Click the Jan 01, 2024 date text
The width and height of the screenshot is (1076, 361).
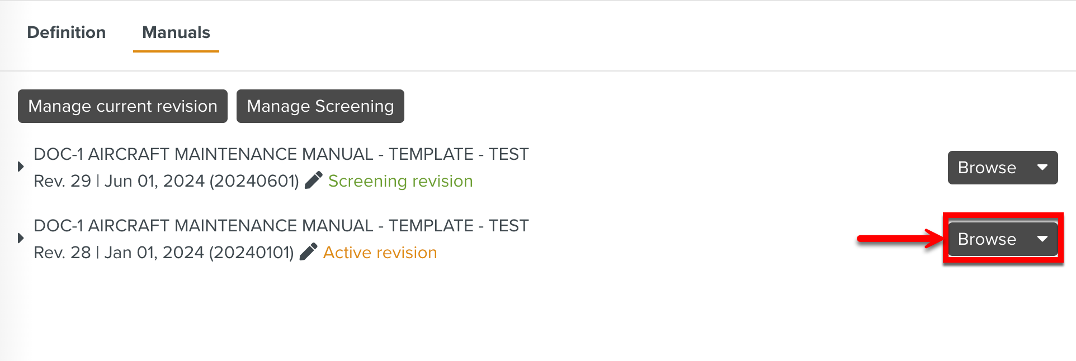click(154, 253)
